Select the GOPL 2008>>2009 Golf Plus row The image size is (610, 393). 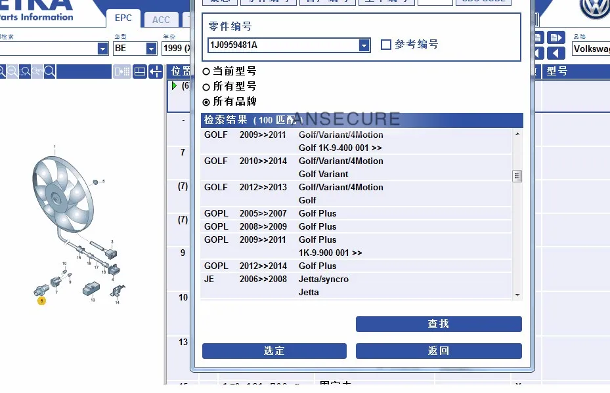(357, 226)
